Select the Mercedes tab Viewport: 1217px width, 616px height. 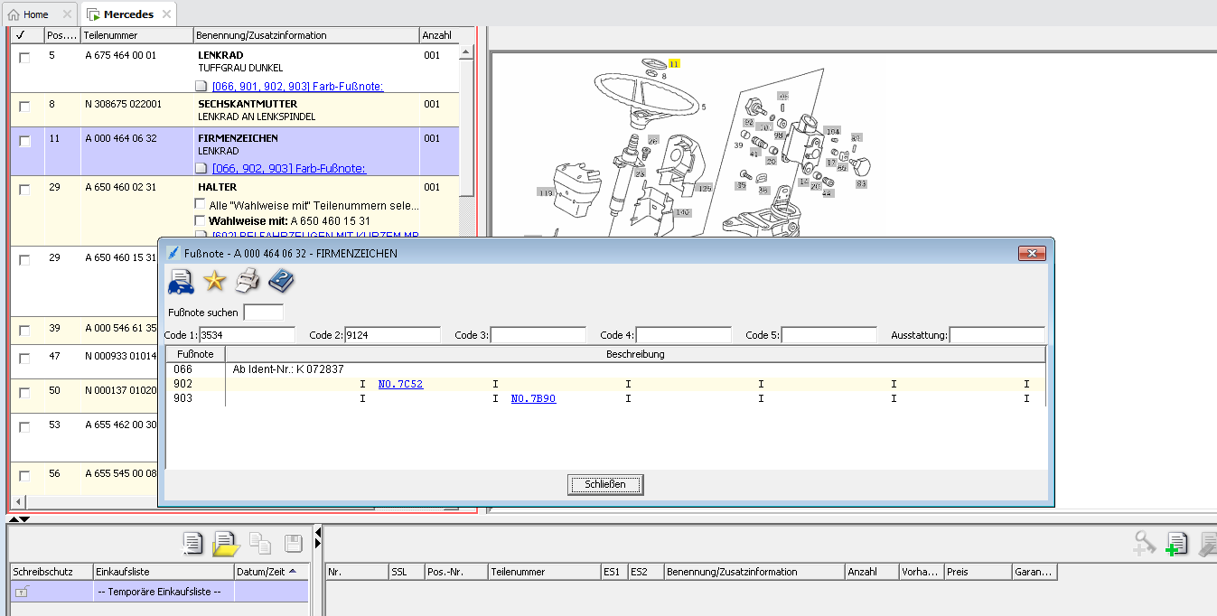tap(128, 14)
